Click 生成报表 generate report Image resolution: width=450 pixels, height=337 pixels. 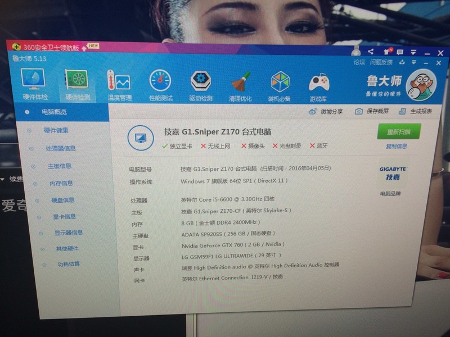[x=415, y=111]
